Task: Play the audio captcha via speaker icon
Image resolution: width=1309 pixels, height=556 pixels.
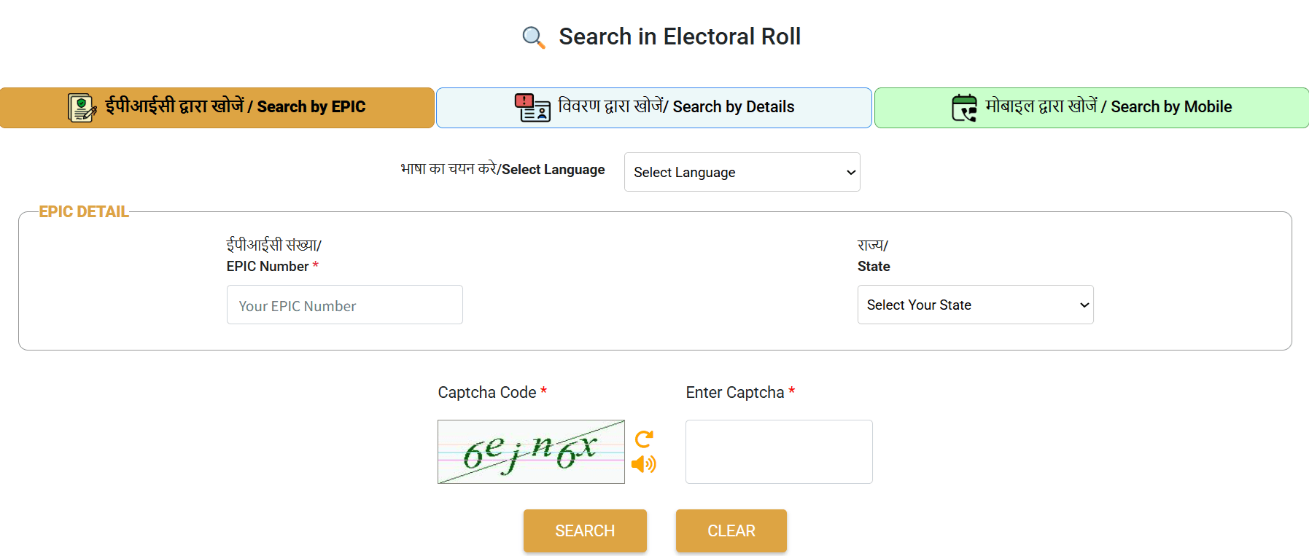Action: [x=645, y=463]
